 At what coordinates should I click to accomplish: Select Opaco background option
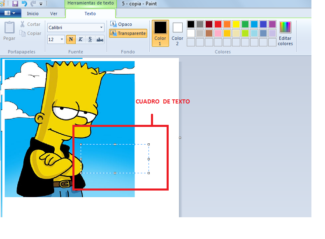click(121, 24)
